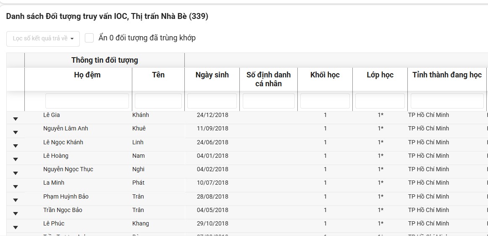Expand the row for Lê Ngọc Khánh Linh
488x236 pixels.
16,146
